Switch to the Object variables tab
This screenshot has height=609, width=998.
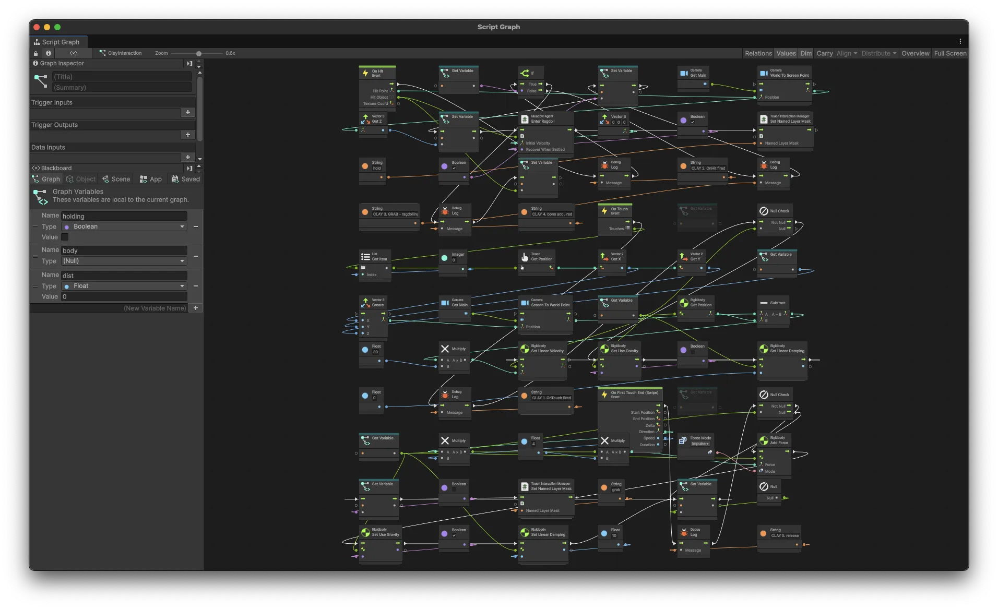coord(81,179)
